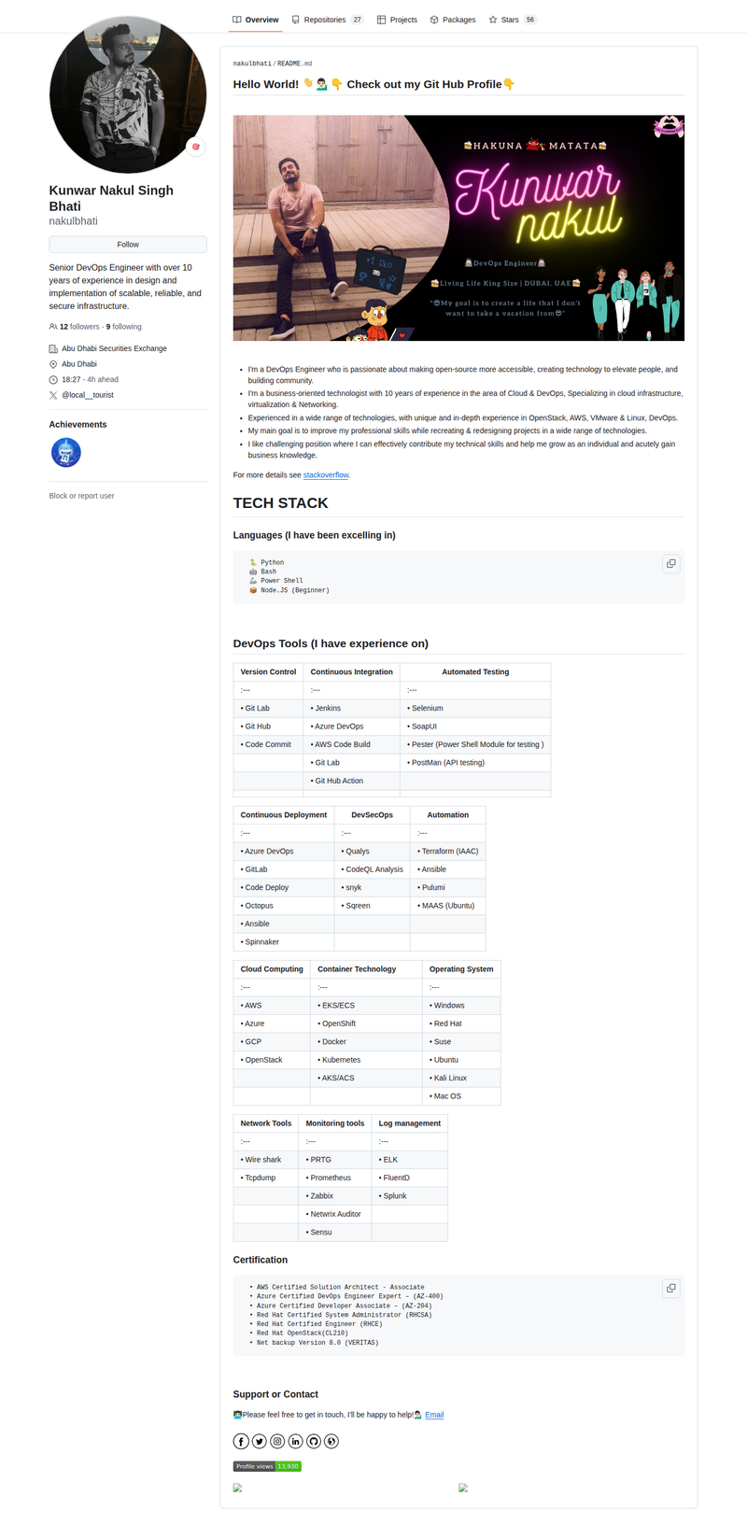Click the Kunwar Nakul neon banner image
747x1524 pixels.
(x=458, y=228)
